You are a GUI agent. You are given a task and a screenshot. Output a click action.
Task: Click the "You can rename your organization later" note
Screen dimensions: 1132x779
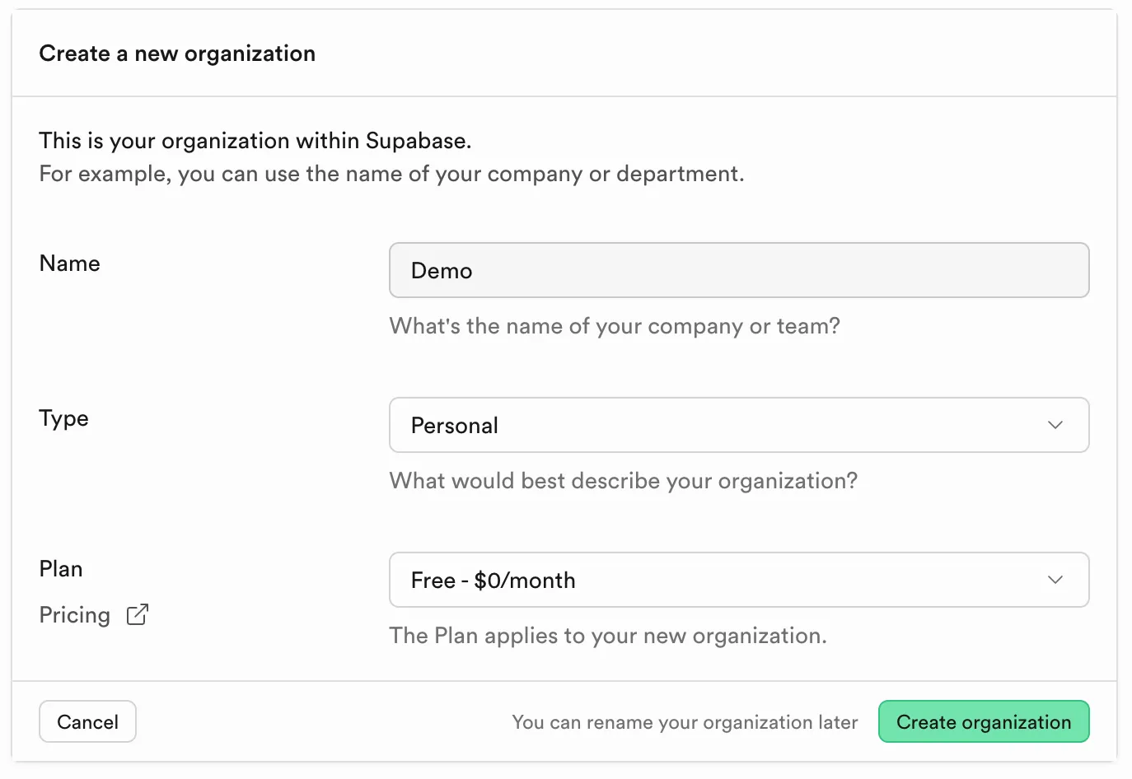click(685, 722)
